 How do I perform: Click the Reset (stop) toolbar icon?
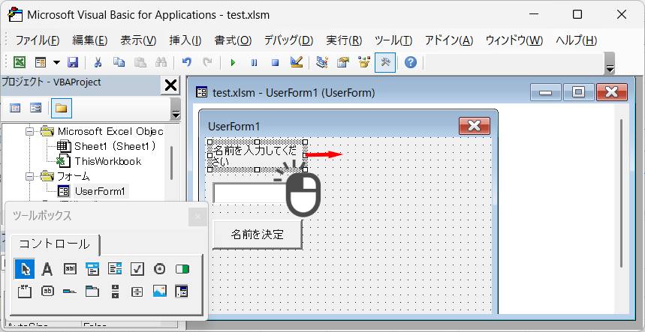pyautogui.click(x=275, y=62)
